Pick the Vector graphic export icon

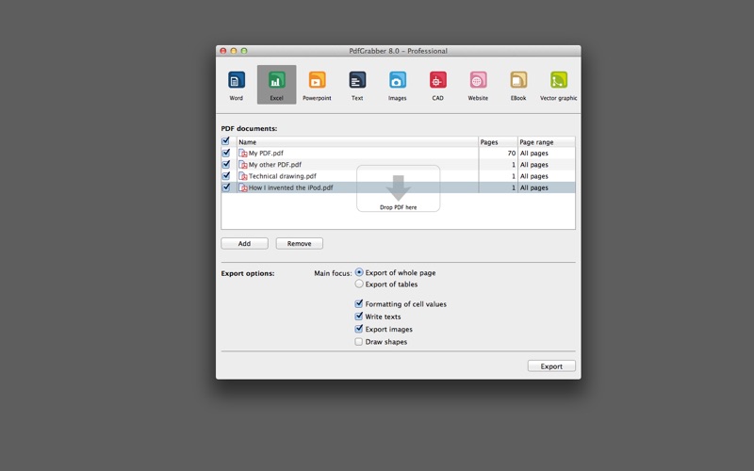[559, 80]
